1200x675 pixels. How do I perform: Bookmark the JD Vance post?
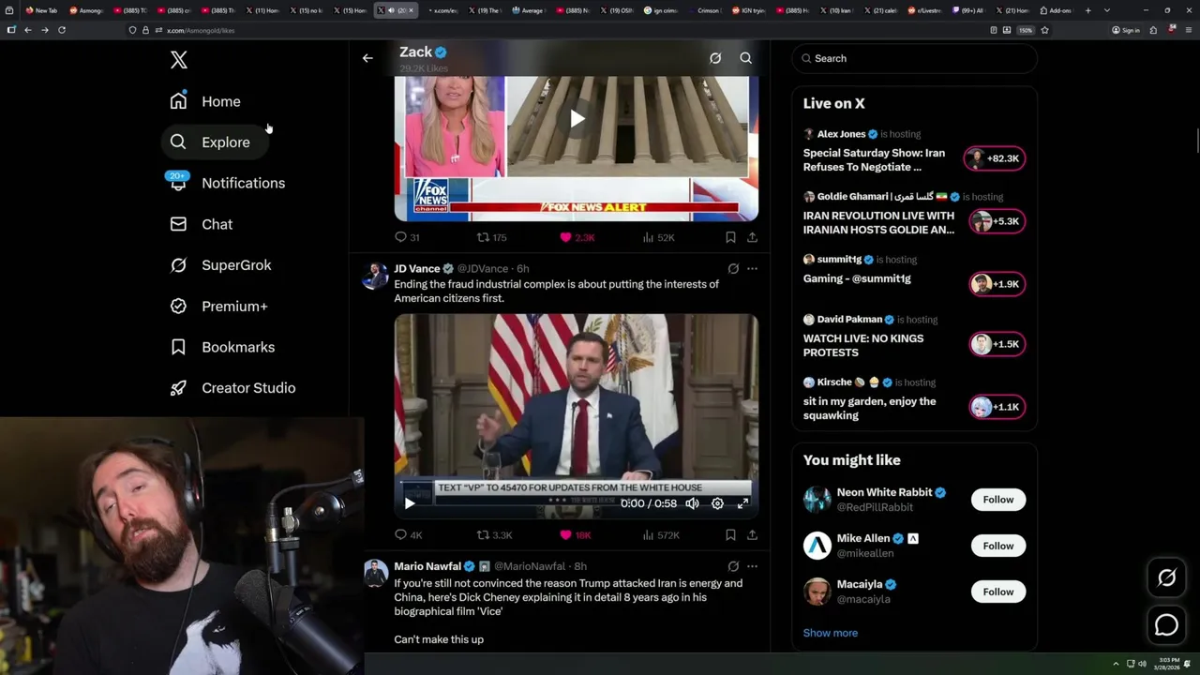730,535
